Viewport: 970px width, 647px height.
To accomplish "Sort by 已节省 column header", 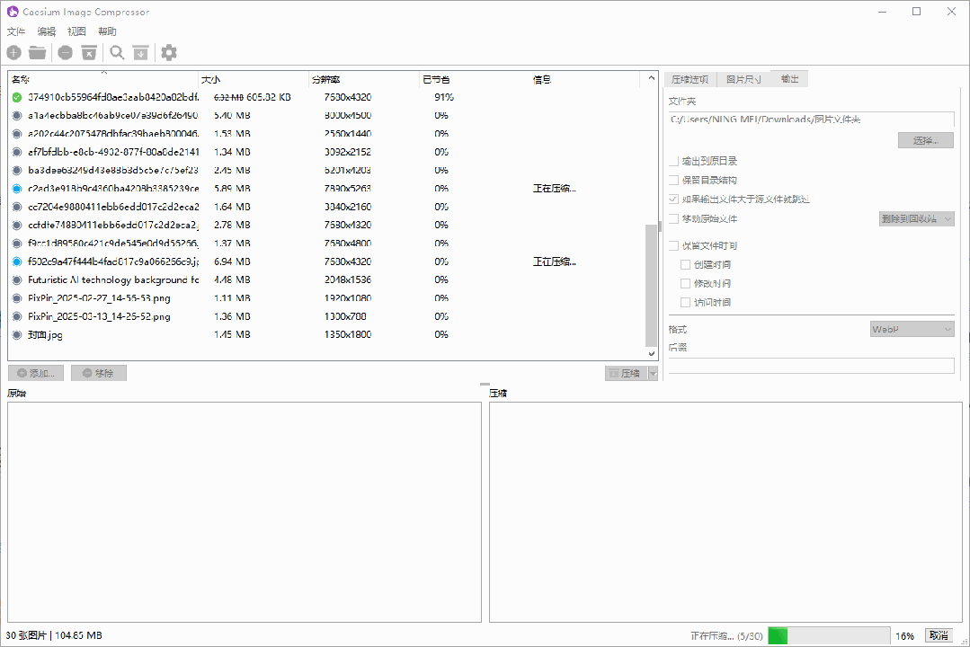I will pyautogui.click(x=475, y=79).
